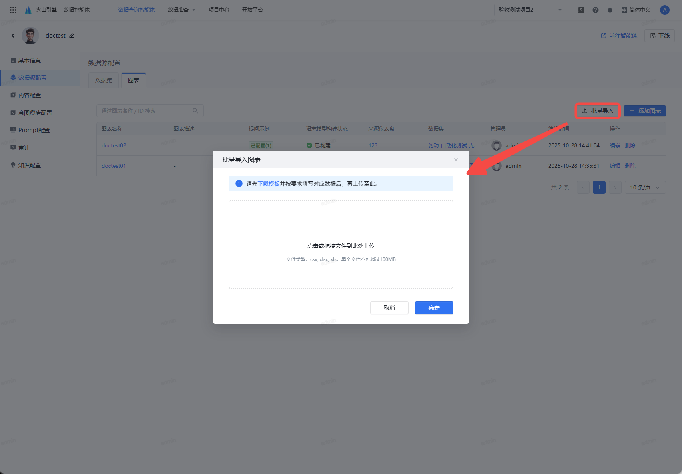
Task: Switch to the 数据集 tab
Action: 104,80
